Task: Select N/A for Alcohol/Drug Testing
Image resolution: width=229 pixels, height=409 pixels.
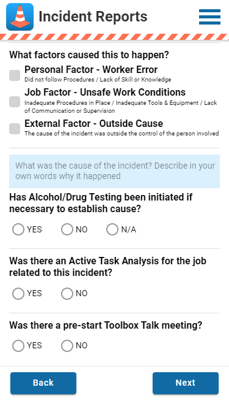Action: point(112,229)
